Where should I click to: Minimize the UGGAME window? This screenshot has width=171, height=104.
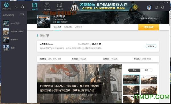tap(160, 3)
